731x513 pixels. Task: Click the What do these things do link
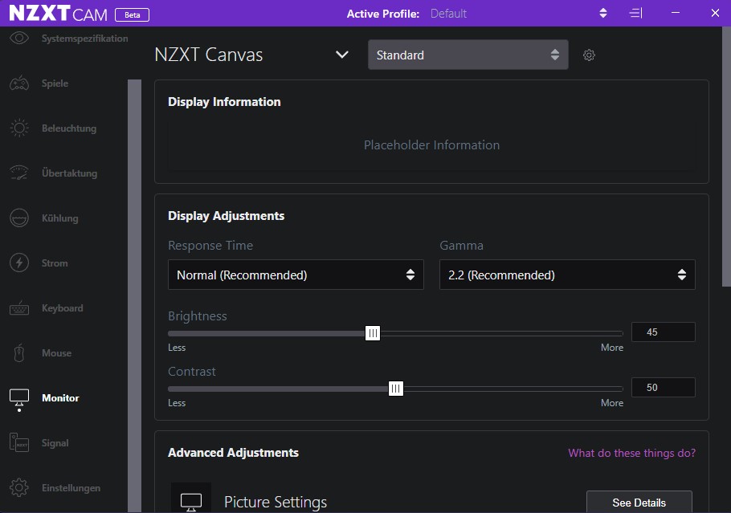pos(631,453)
